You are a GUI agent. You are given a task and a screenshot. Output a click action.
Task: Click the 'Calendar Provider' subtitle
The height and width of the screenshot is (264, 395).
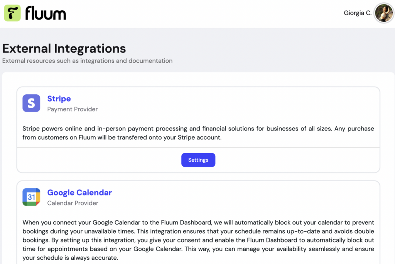(x=73, y=203)
